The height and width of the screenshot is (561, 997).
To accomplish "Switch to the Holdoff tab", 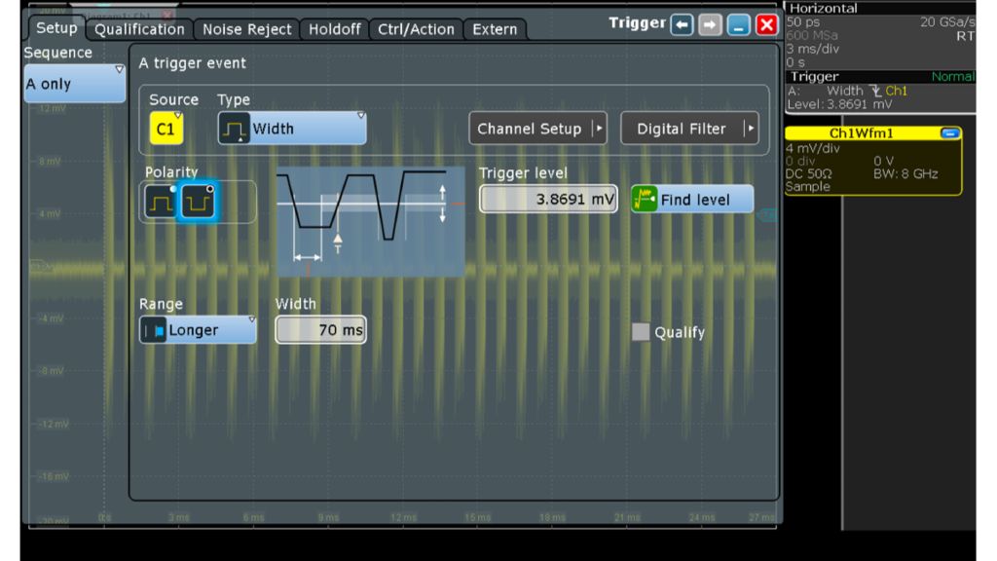I will (334, 29).
